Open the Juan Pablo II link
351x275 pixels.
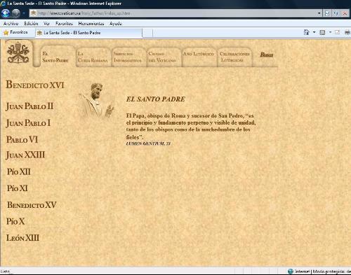click(x=29, y=106)
